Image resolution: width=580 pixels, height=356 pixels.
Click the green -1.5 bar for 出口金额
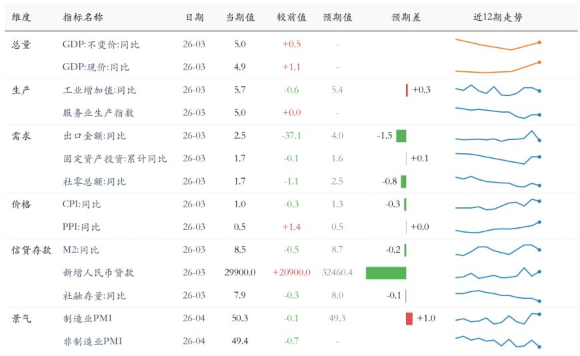click(x=401, y=136)
